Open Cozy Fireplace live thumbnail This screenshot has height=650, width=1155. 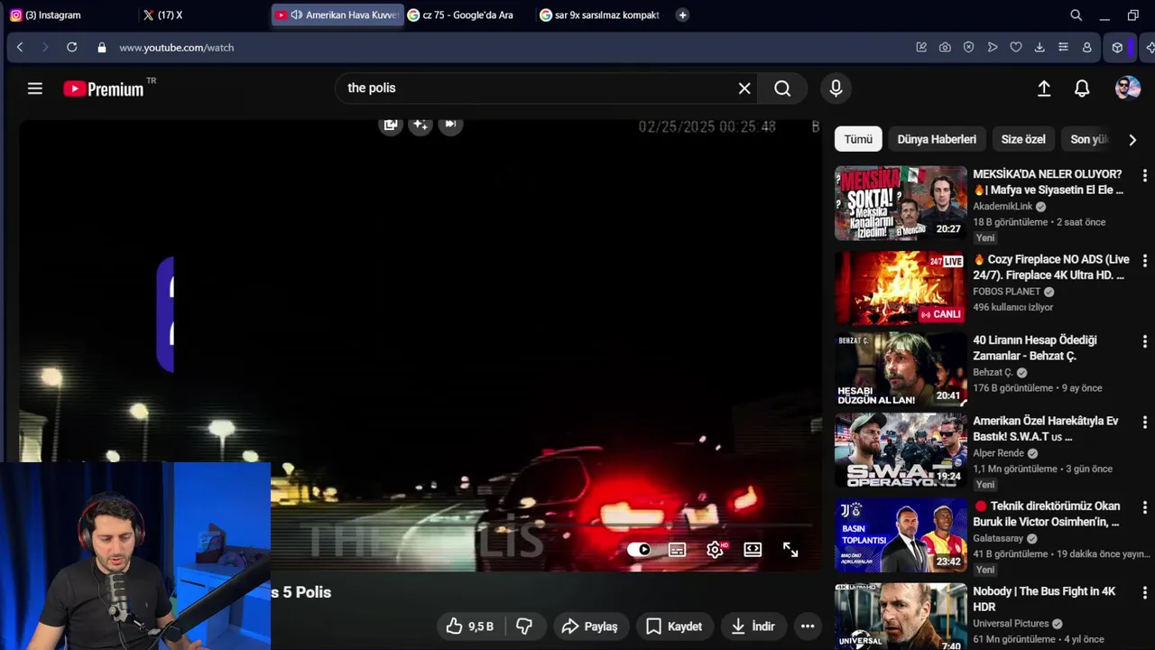coord(901,287)
